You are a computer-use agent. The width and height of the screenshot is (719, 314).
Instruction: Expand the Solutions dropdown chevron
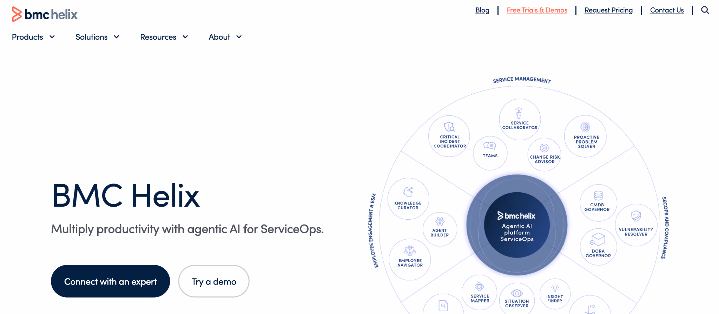coord(117,37)
